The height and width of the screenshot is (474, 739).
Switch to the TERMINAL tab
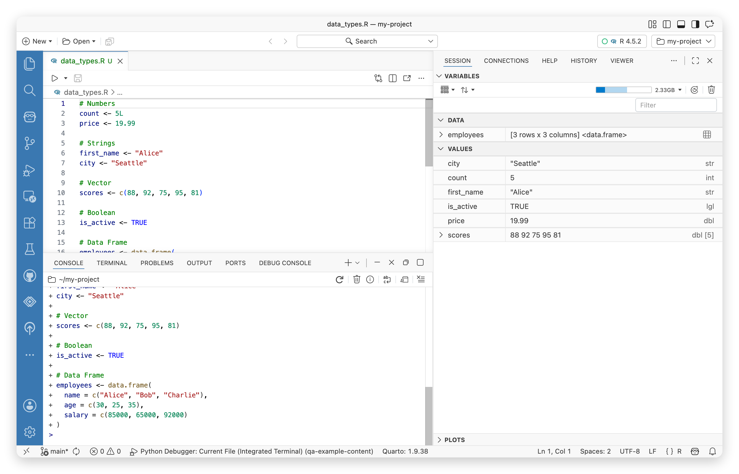tap(112, 263)
